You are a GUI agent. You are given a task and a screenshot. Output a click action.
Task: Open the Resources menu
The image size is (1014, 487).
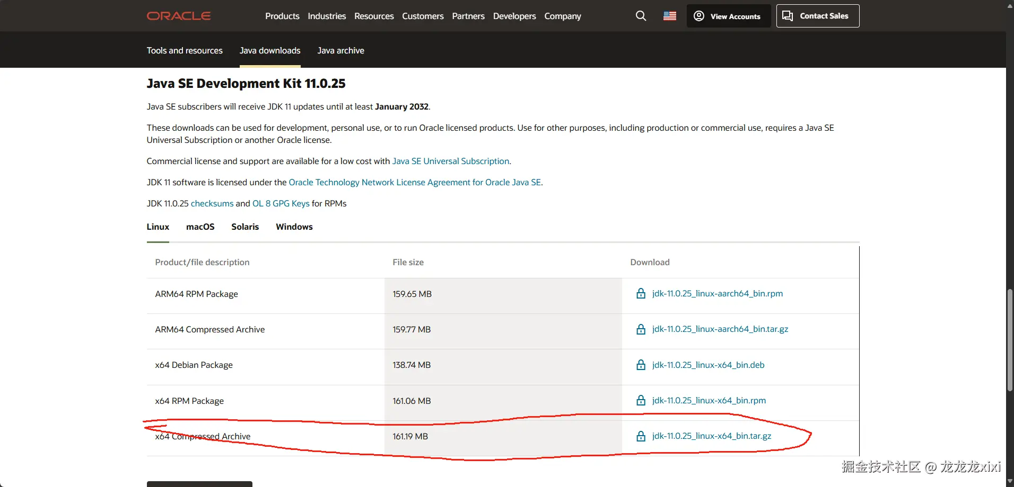click(374, 16)
